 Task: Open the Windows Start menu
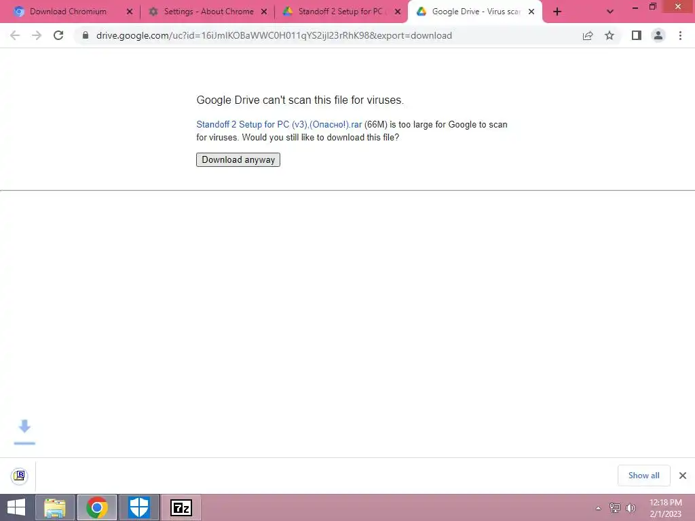(x=16, y=507)
